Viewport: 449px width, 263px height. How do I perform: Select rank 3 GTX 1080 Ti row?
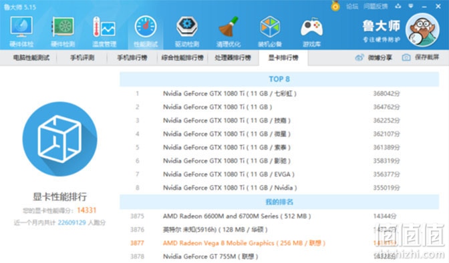(x=279, y=120)
